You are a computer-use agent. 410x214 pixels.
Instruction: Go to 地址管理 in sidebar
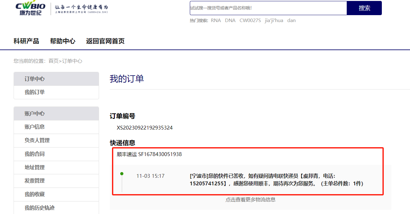tap(34, 167)
